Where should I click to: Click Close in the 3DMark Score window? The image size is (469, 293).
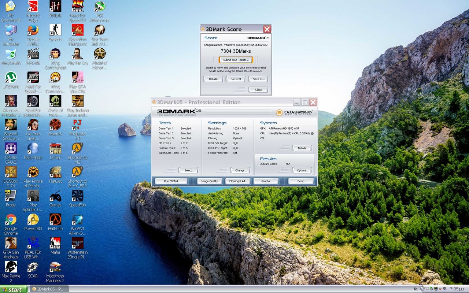[258, 90]
